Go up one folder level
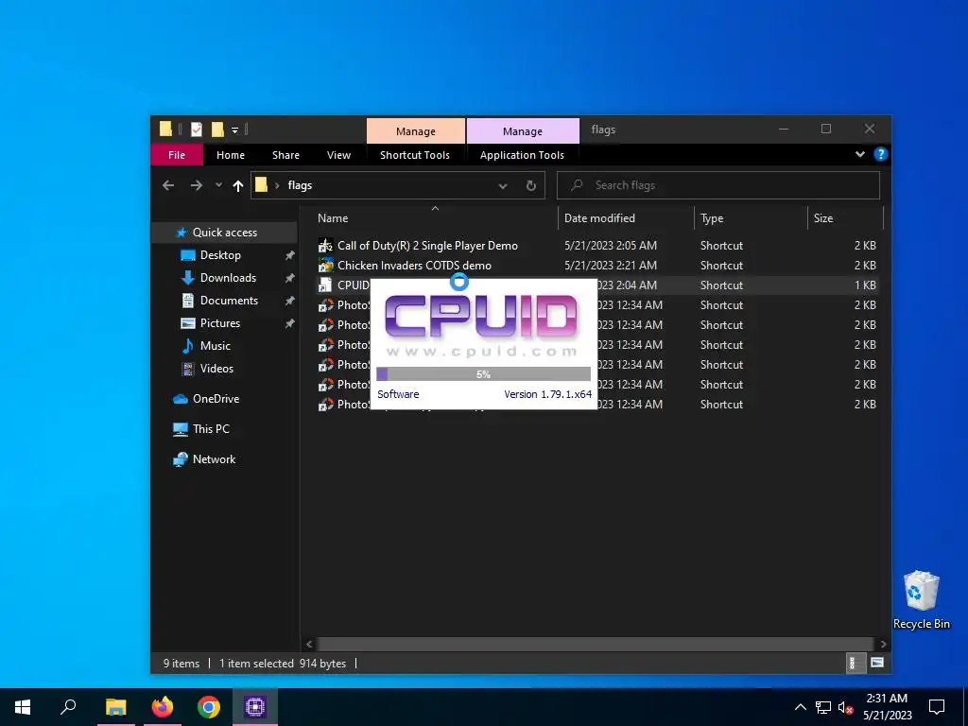 [x=237, y=185]
